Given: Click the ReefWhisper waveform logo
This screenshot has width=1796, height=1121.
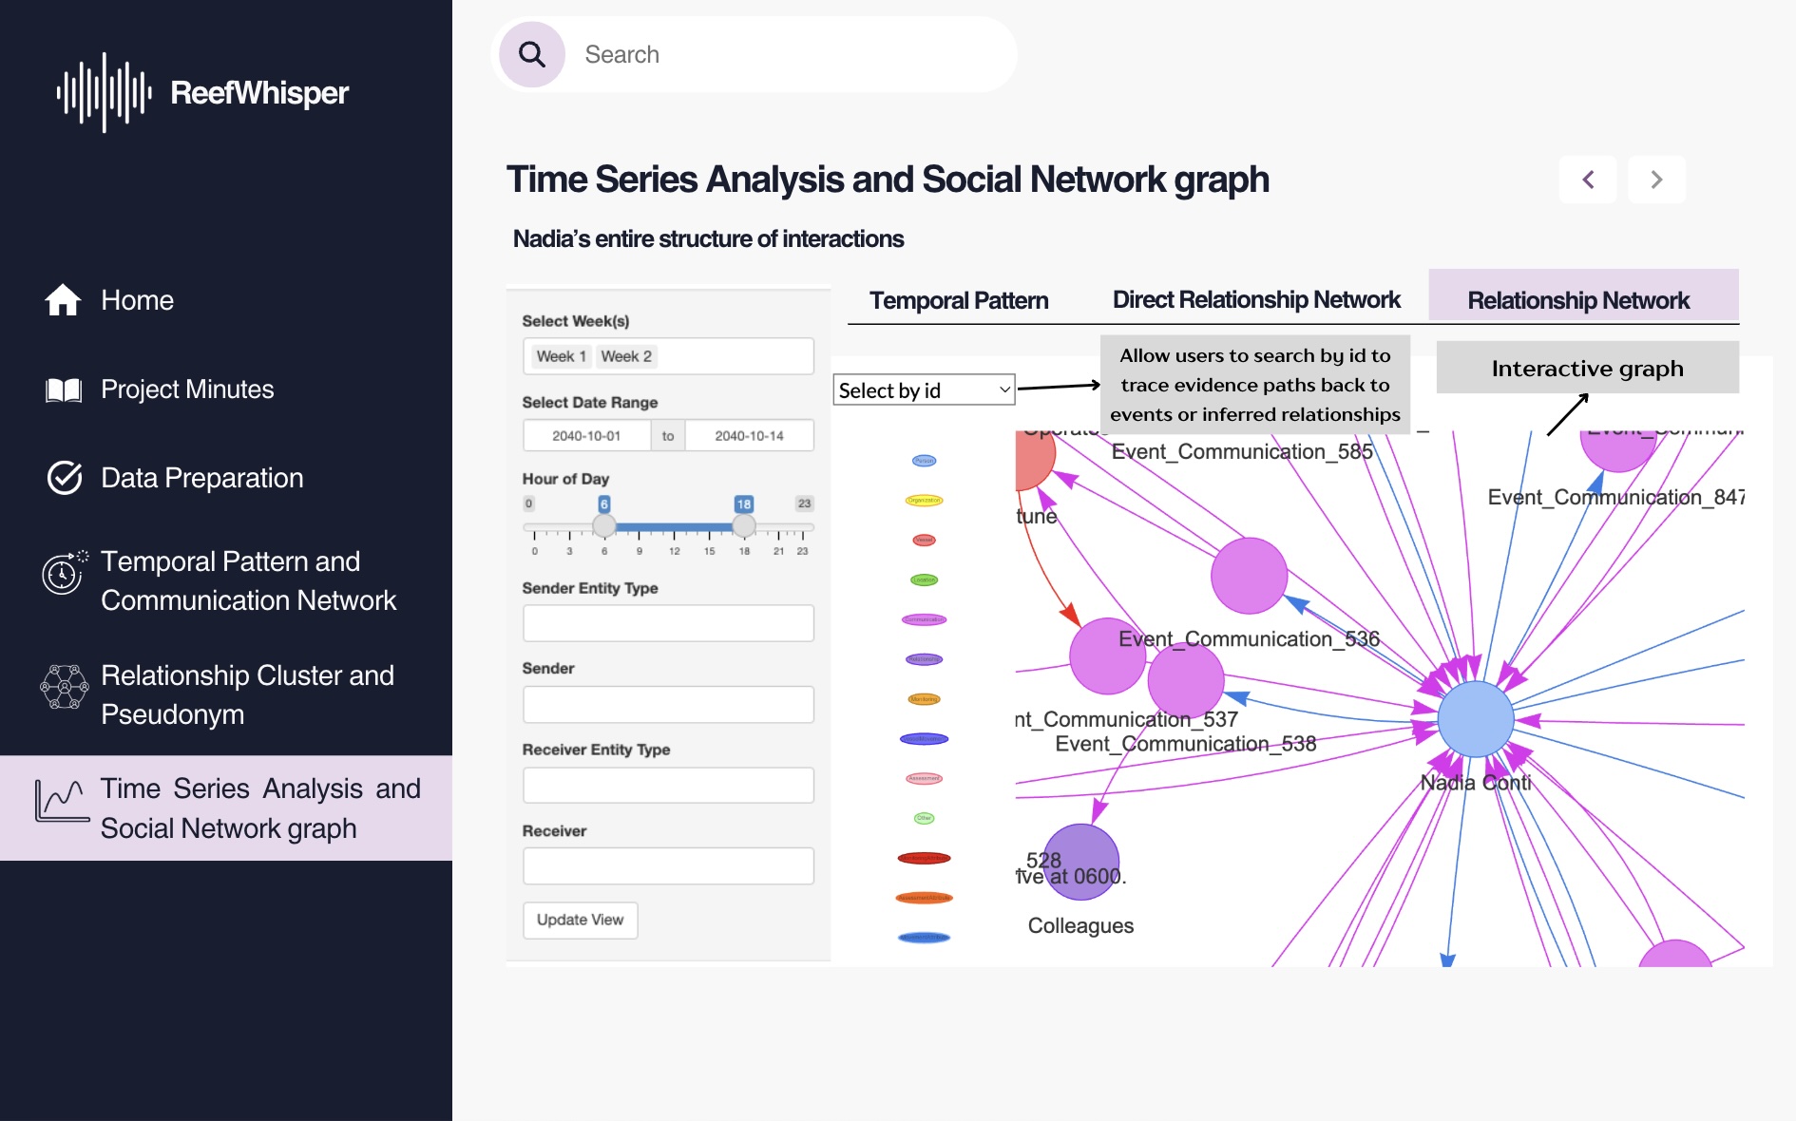Looking at the screenshot, I should (x=104, y=92).
